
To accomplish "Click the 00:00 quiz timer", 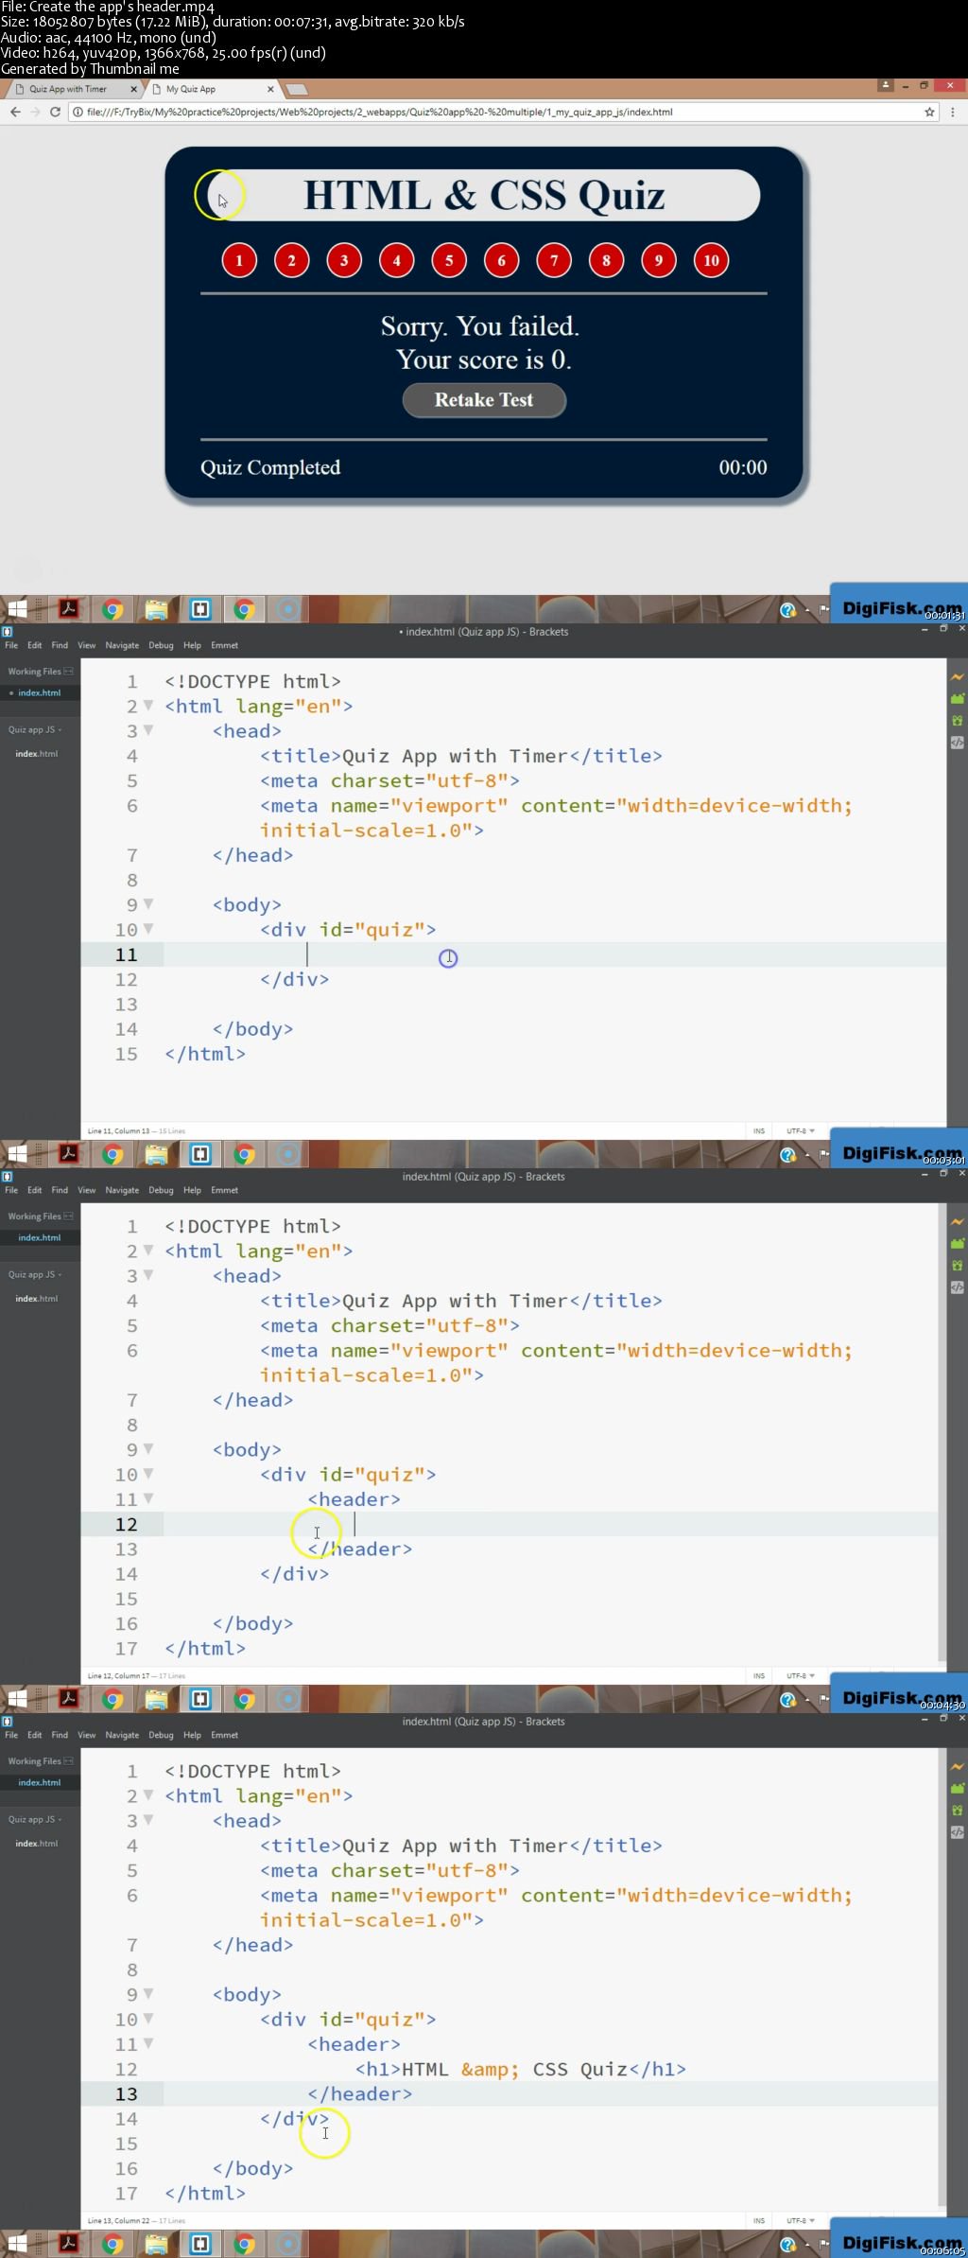I will 743,467.
